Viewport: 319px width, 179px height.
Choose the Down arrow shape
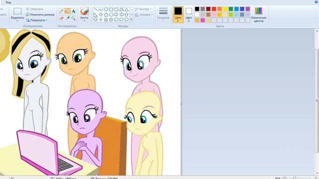(x=96, y=20)
